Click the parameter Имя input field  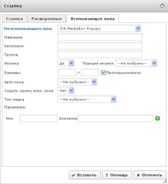(x=38, y=118)
